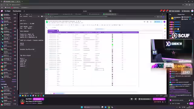The width and height of the screenshot is (194, 109).
Task: Open the Sheets version history clock icon
Action: [x=144, y=22]
